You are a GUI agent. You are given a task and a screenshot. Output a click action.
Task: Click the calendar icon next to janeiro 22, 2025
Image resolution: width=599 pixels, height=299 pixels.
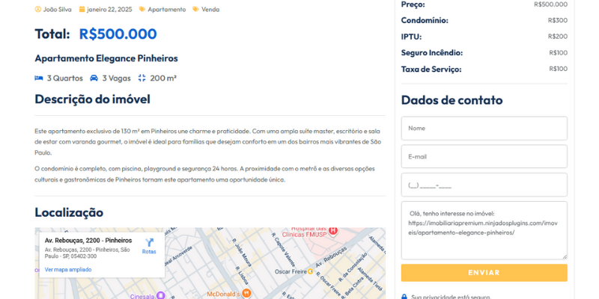coord(82,10)
